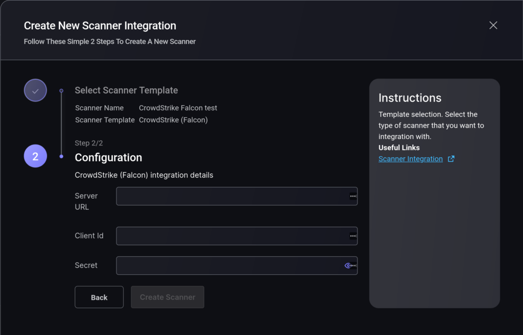The height and width of the screenshot is (335, 523).
Task: Click the step 2 circle indicator
Action: pos(35,156)
